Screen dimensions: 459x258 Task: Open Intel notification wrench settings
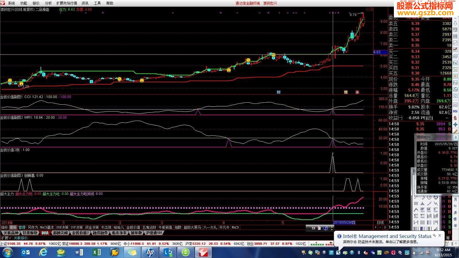coord(435,236)
